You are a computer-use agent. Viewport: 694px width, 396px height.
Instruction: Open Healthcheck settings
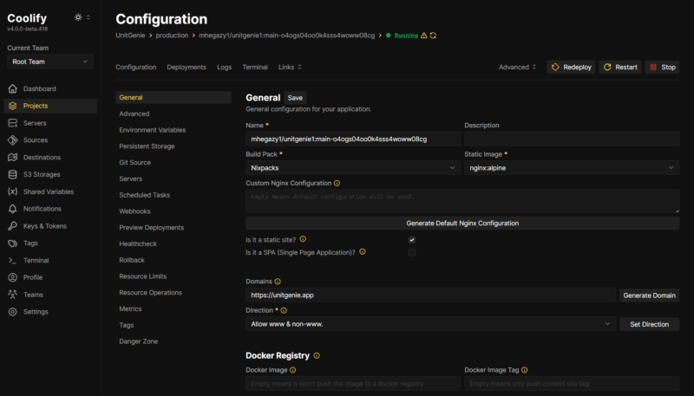[138, 244]
